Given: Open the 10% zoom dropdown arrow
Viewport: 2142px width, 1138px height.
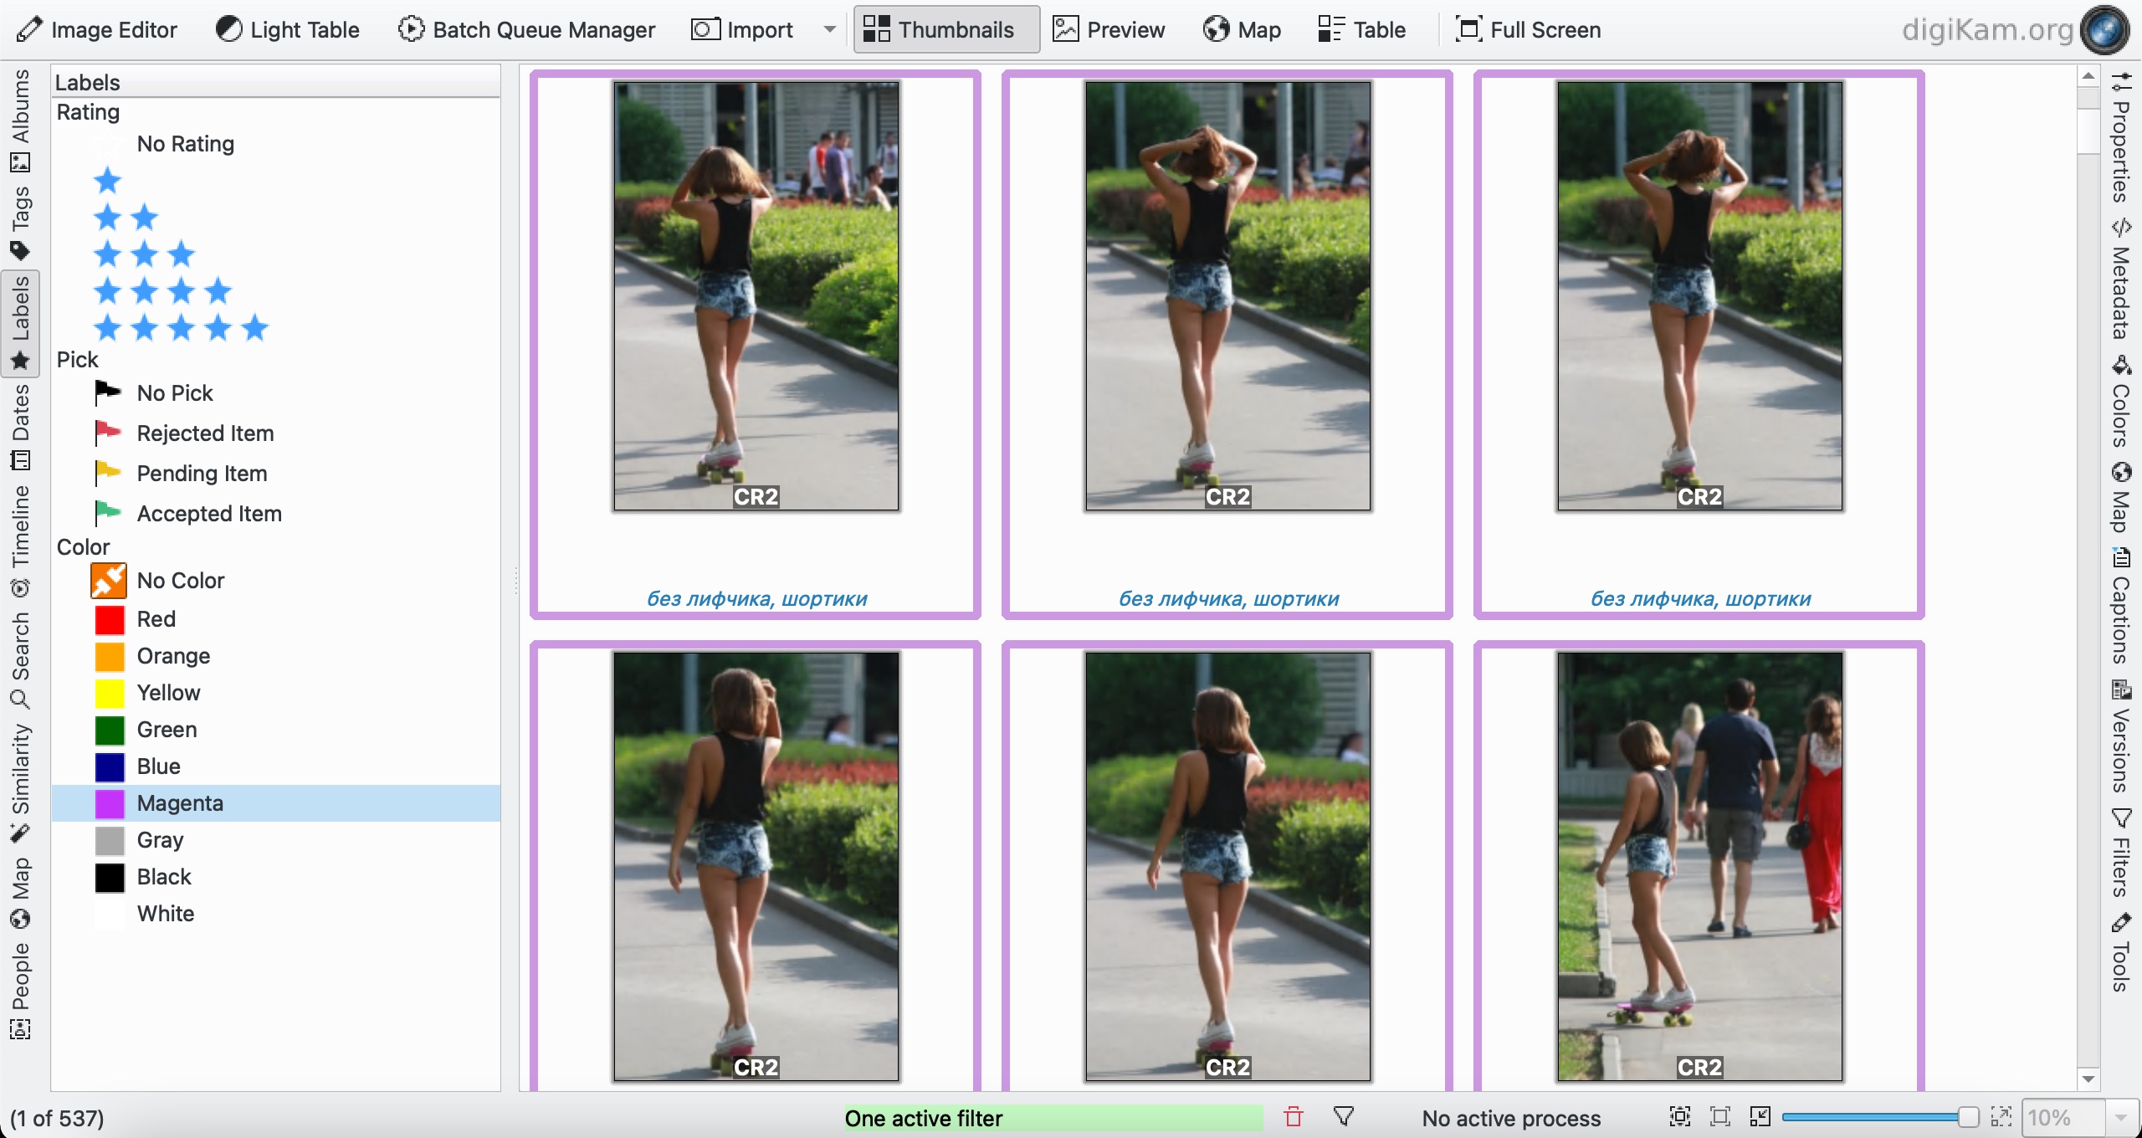Looking at the screenshot, I should (2120, 1118).
